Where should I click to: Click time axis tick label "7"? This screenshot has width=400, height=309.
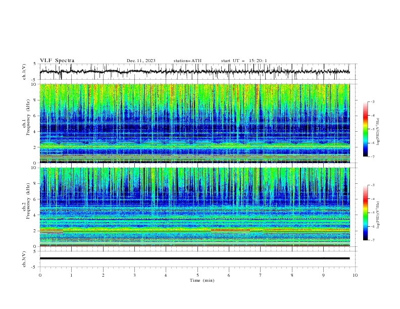(x=261, y=275)
